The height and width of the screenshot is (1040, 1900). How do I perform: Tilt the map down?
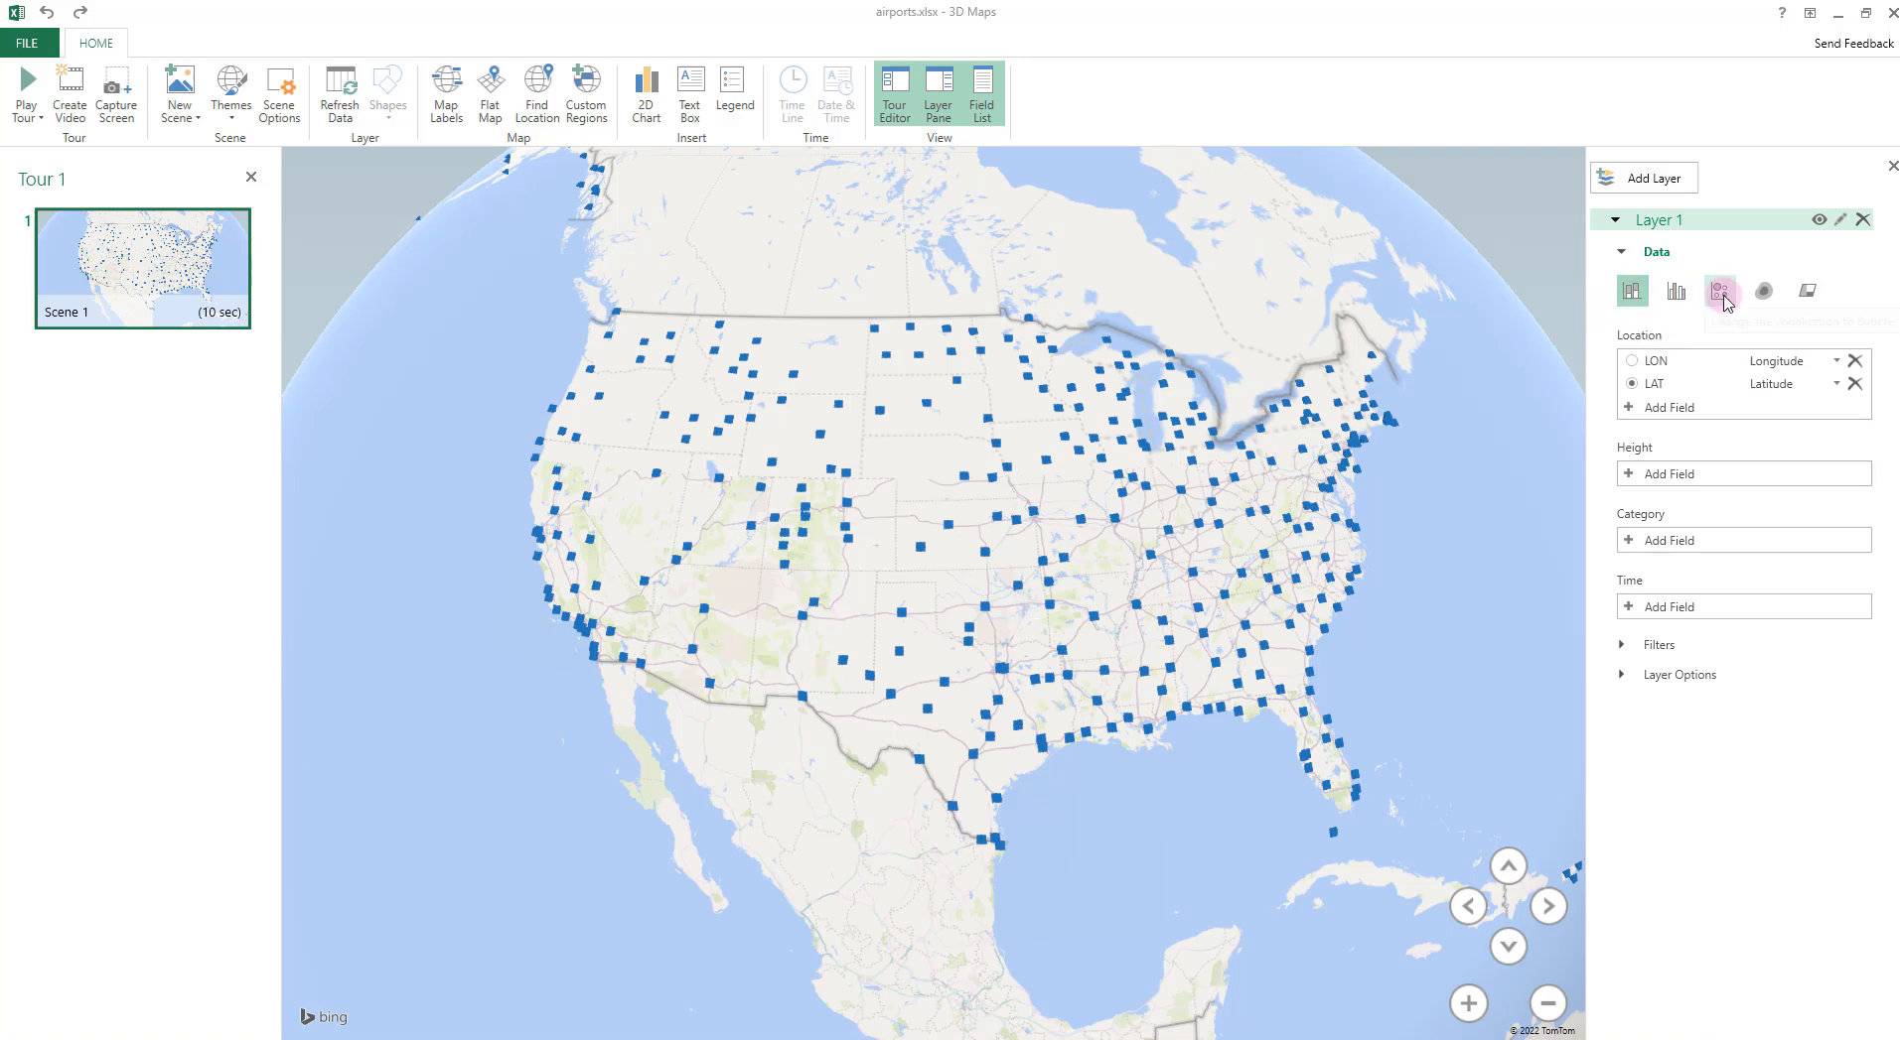tap(1508, 946)
